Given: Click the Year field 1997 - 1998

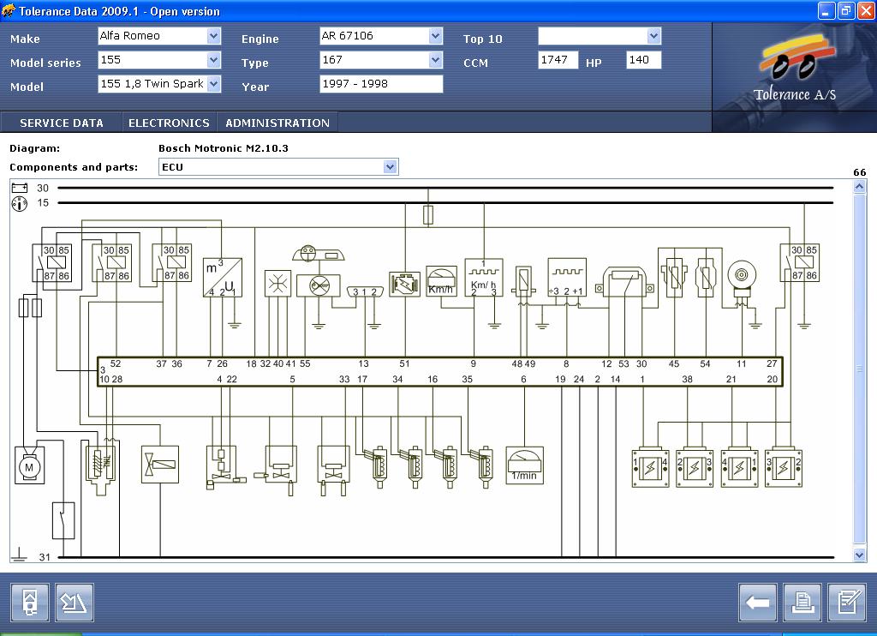Looking at the screenshot, I should (381, 84).
